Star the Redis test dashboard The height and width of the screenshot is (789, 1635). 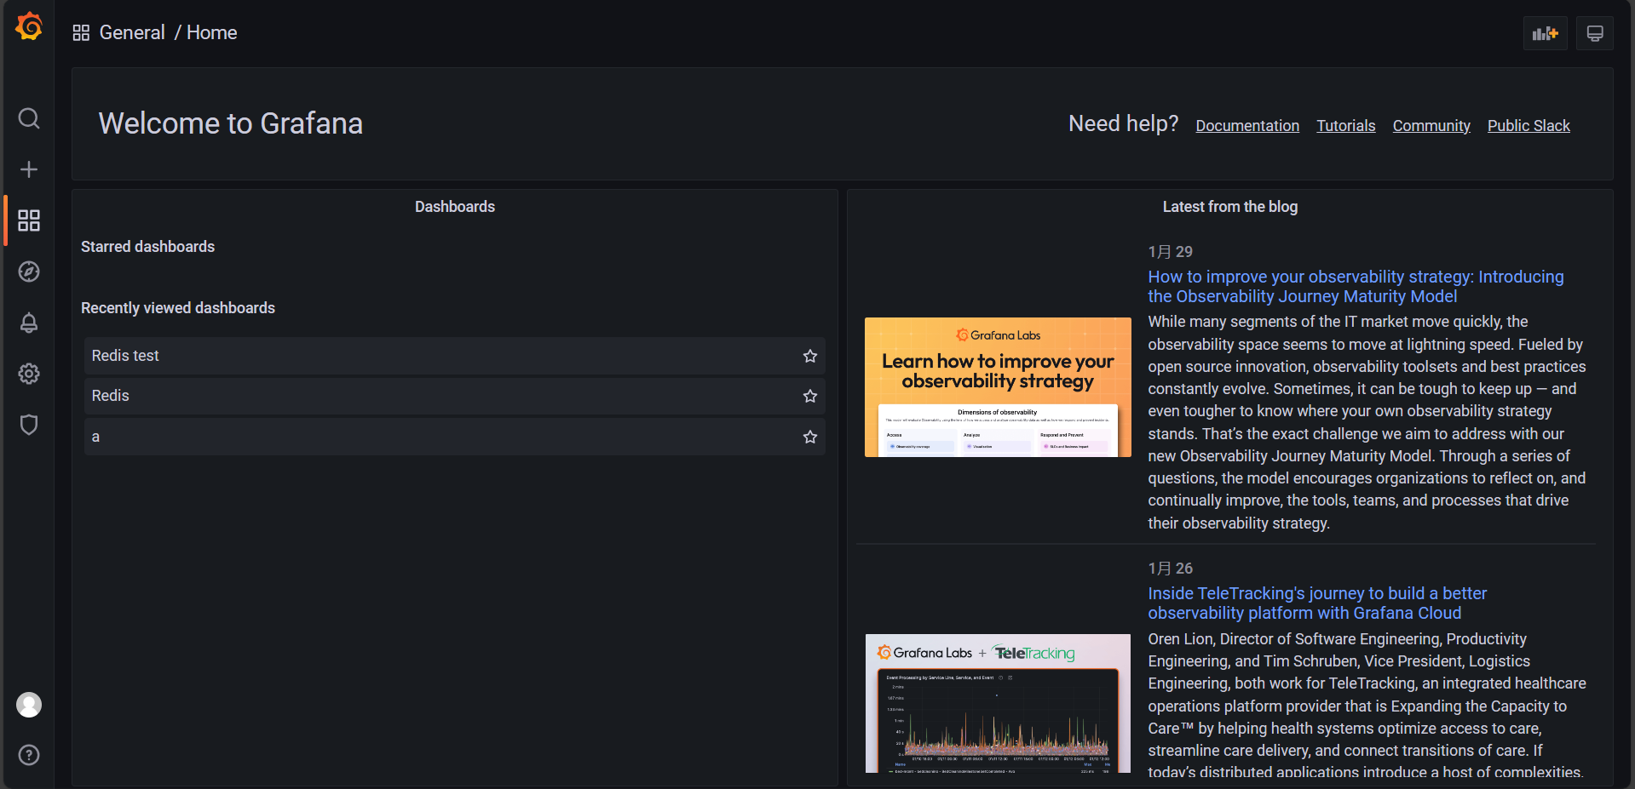[x=810, y=356]
